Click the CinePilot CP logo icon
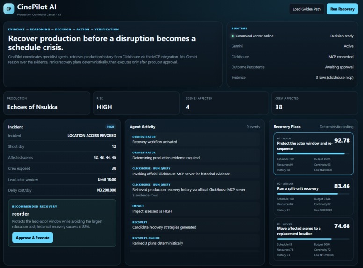Viewport: 363px width, 268px height. click(8, 9)
